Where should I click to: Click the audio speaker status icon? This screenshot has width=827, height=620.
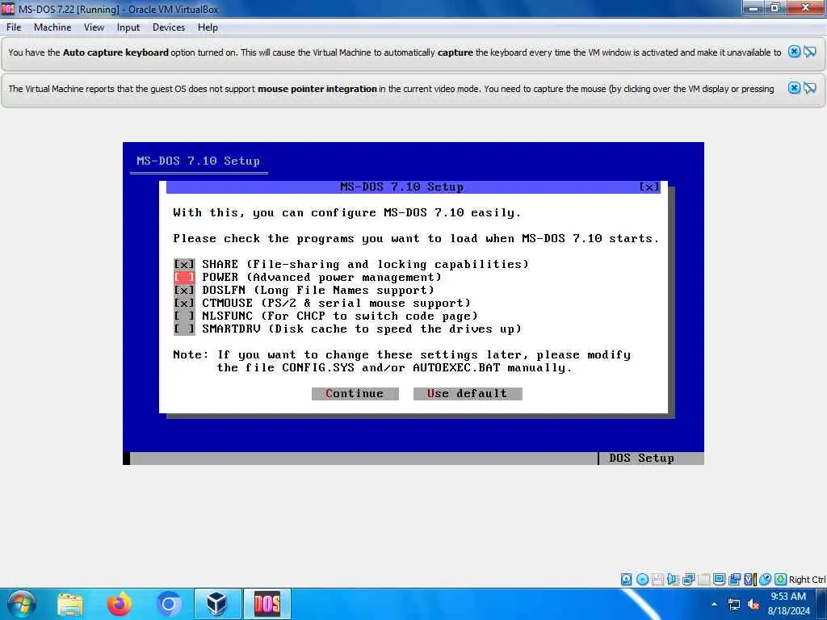[673, 580]
